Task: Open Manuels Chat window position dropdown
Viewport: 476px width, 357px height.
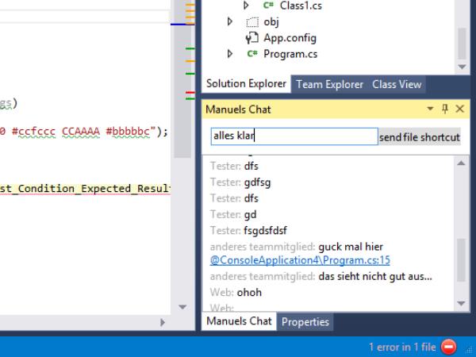Action: [x=431, y=109]
